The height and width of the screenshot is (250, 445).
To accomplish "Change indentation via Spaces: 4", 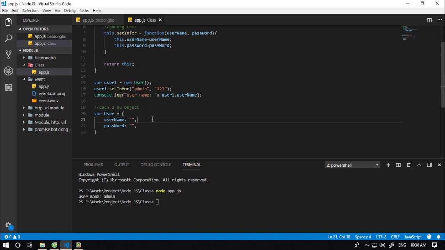I will pyautogui.click(x=363, y=237).
